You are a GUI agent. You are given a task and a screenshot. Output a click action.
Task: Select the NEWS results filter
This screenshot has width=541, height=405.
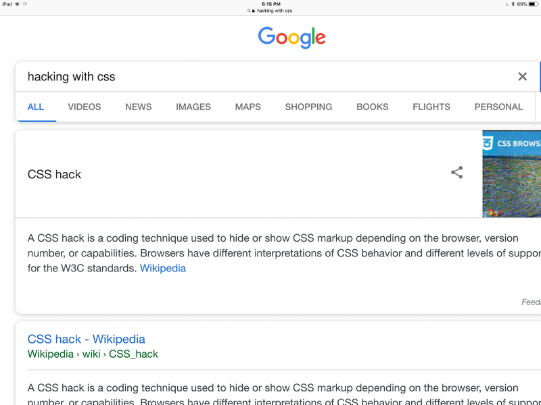[138, 107]
